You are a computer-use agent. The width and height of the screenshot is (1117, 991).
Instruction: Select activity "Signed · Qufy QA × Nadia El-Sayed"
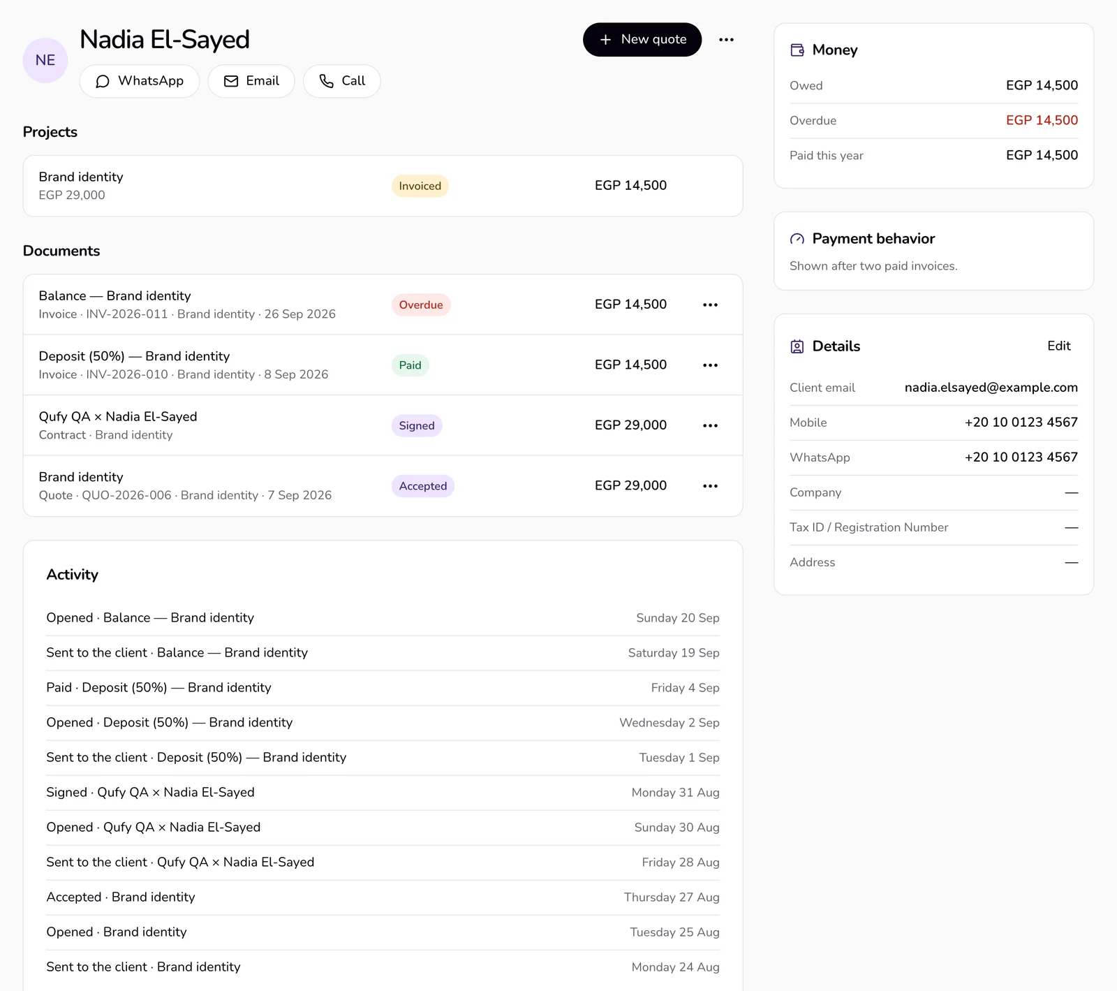(383, 793)
